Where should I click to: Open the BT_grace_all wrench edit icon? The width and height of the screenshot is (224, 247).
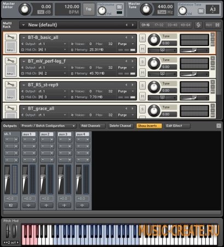[11, 108]
